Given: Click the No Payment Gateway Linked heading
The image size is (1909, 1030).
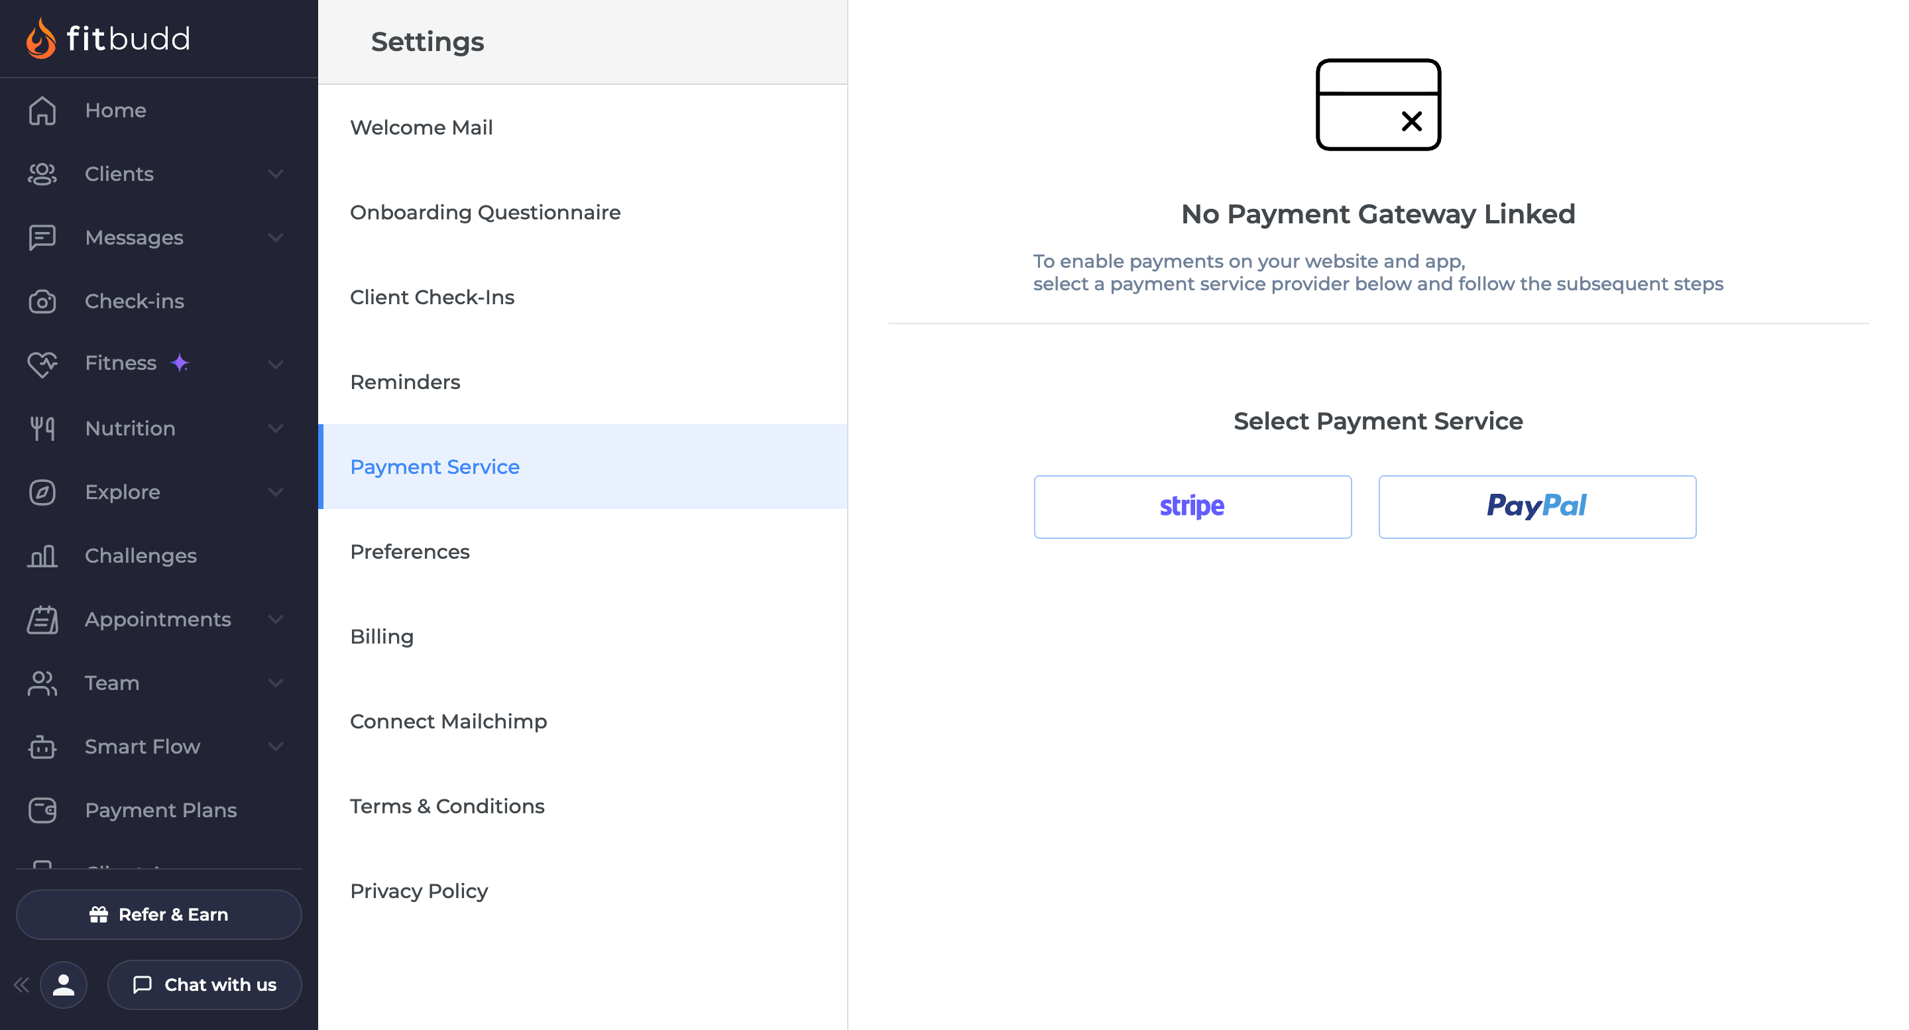Looking at the screenshot, I should pyautogui.click(x=1379, y=214).
